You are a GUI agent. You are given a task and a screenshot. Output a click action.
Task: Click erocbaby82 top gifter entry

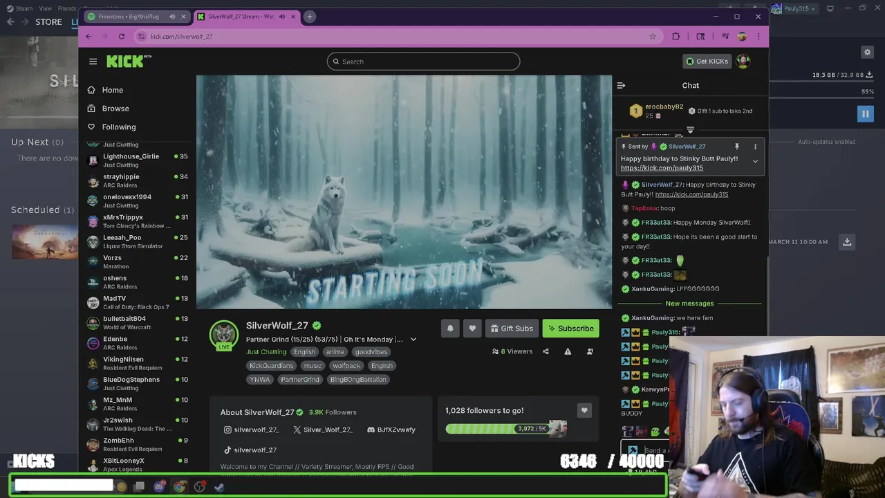pos(656,111)
